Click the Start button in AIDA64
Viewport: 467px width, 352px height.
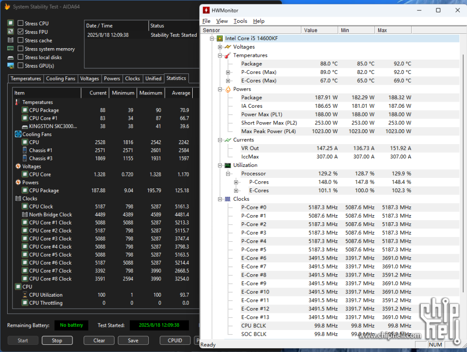[x=23, y=341]
